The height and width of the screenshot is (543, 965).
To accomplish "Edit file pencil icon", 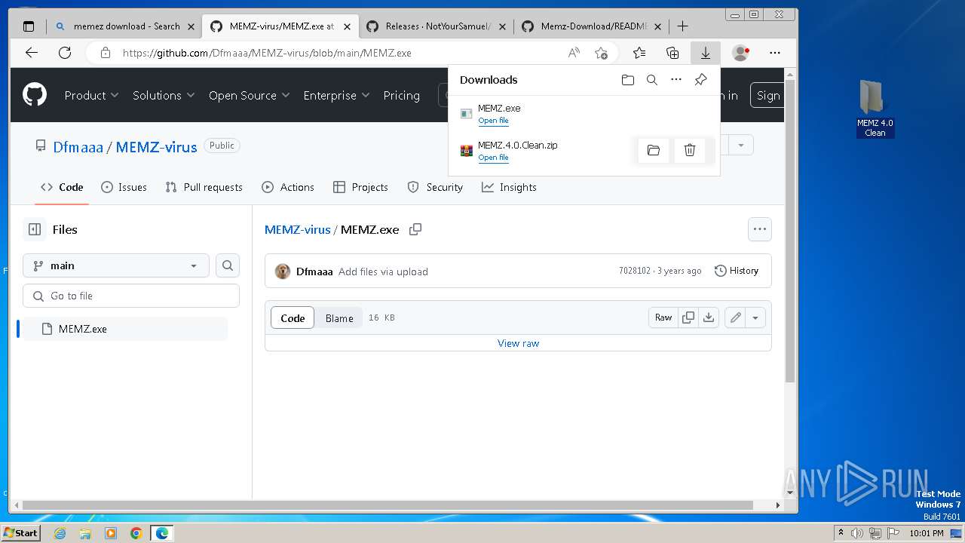I will pyautogui.click(x=736, y=318).
